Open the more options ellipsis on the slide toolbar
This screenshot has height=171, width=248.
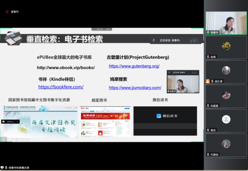tap(27, 139)
